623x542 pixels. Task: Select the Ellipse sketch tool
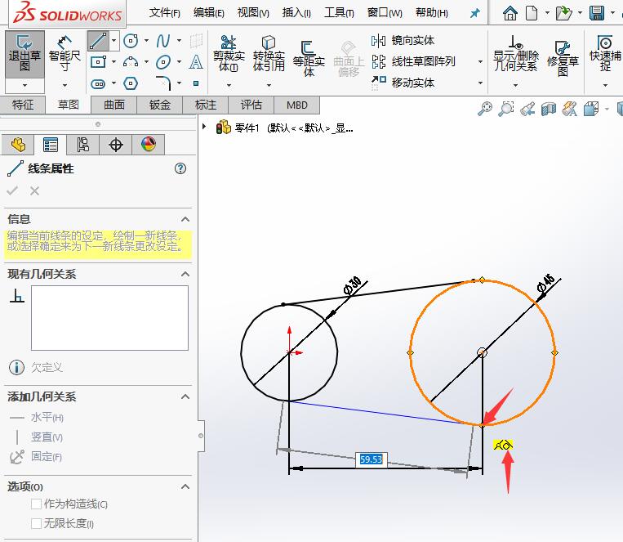pyautogui.click(x=163, y=62)
